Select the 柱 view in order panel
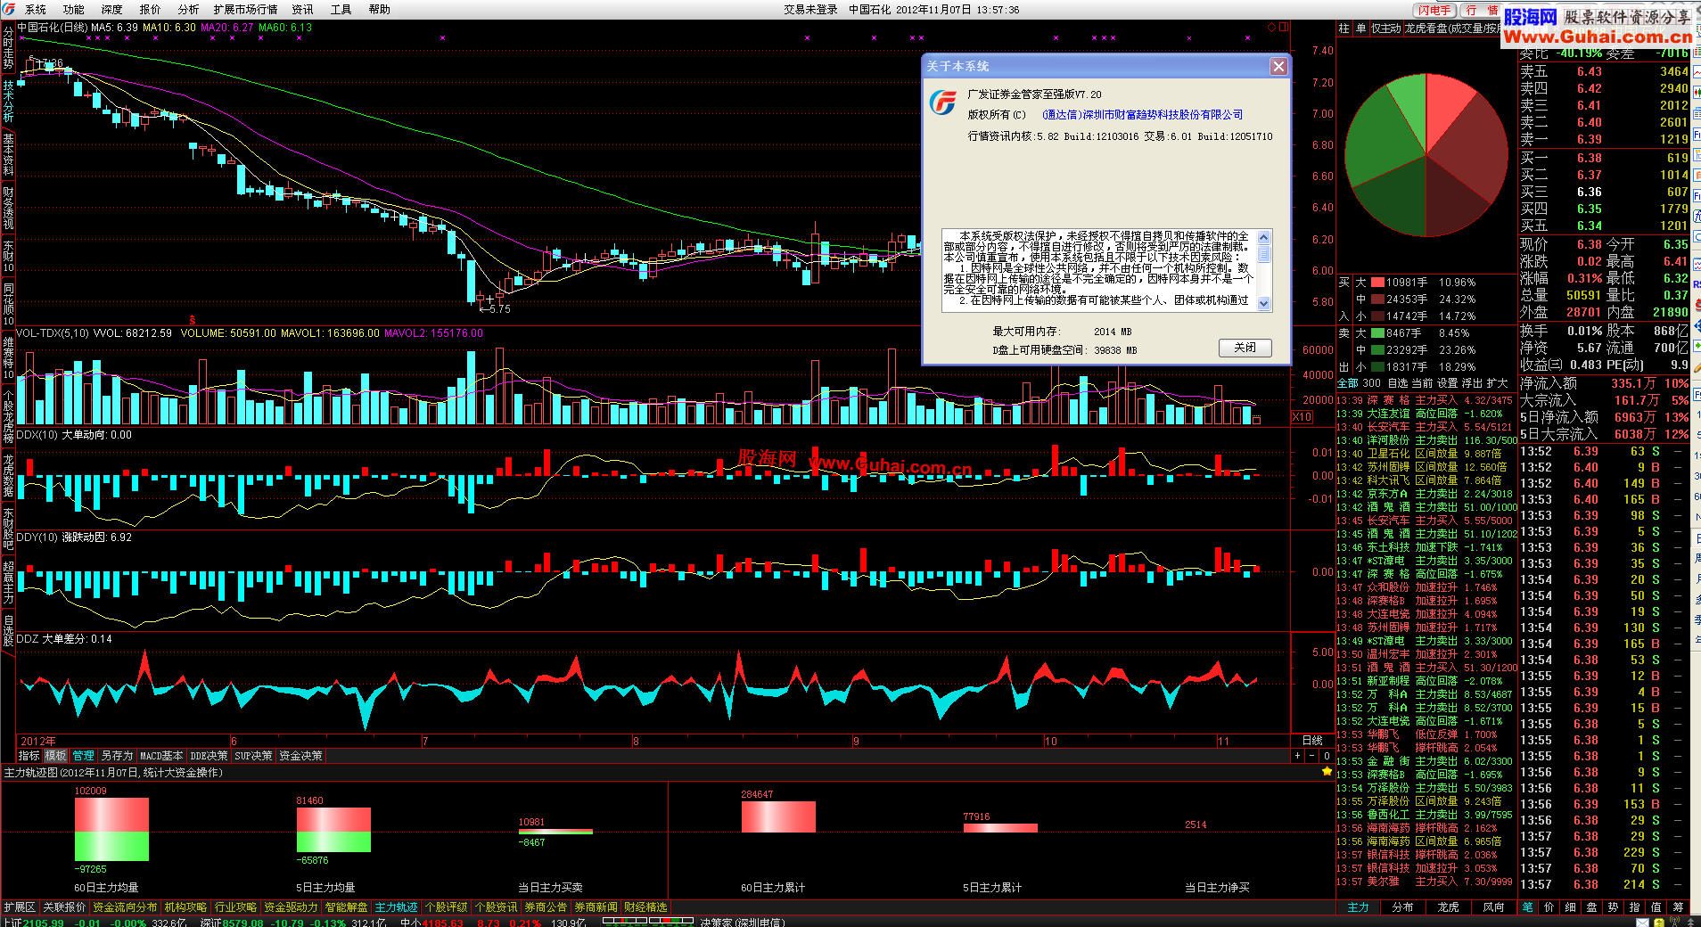This screenshot has height=927, width=1701. (1344, 29)
